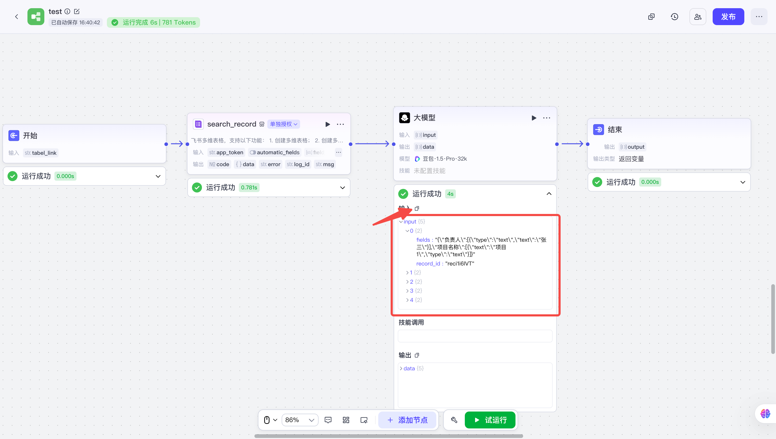Click the duplicate workflow icon in header
776x439 pixels.
(651, 17)
